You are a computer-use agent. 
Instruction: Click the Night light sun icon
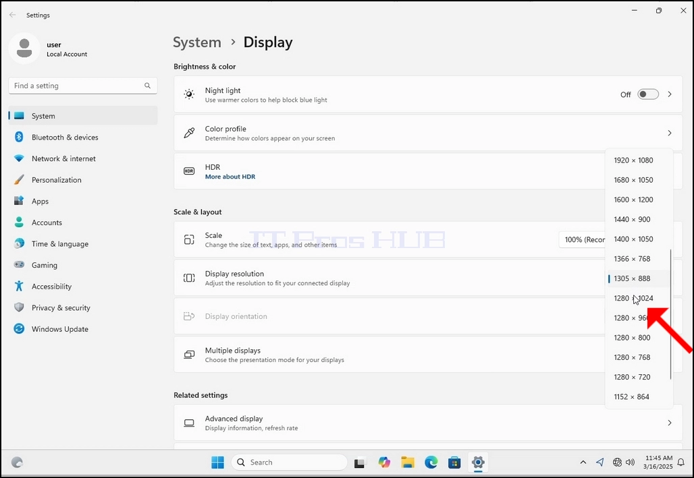pyautogui.click(x=189, y=94)
